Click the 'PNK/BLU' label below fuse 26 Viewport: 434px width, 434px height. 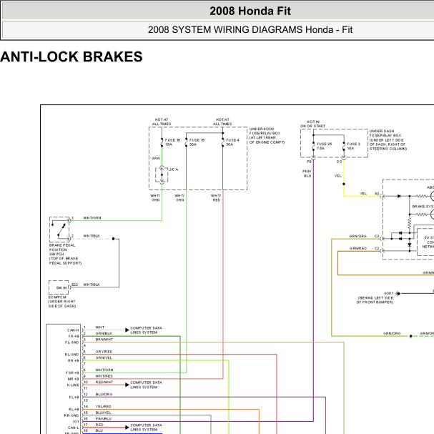click(x=307, y=174)
